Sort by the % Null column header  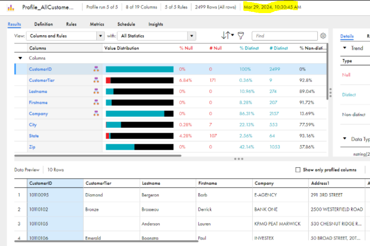[186, 48]
